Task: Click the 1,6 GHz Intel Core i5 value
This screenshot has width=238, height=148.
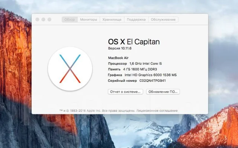Action: coord(146,64)
